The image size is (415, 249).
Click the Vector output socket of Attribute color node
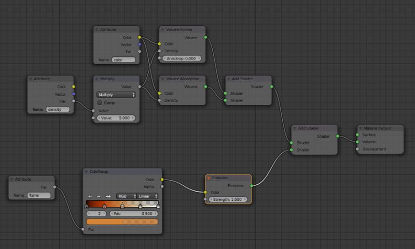[140, 45]
